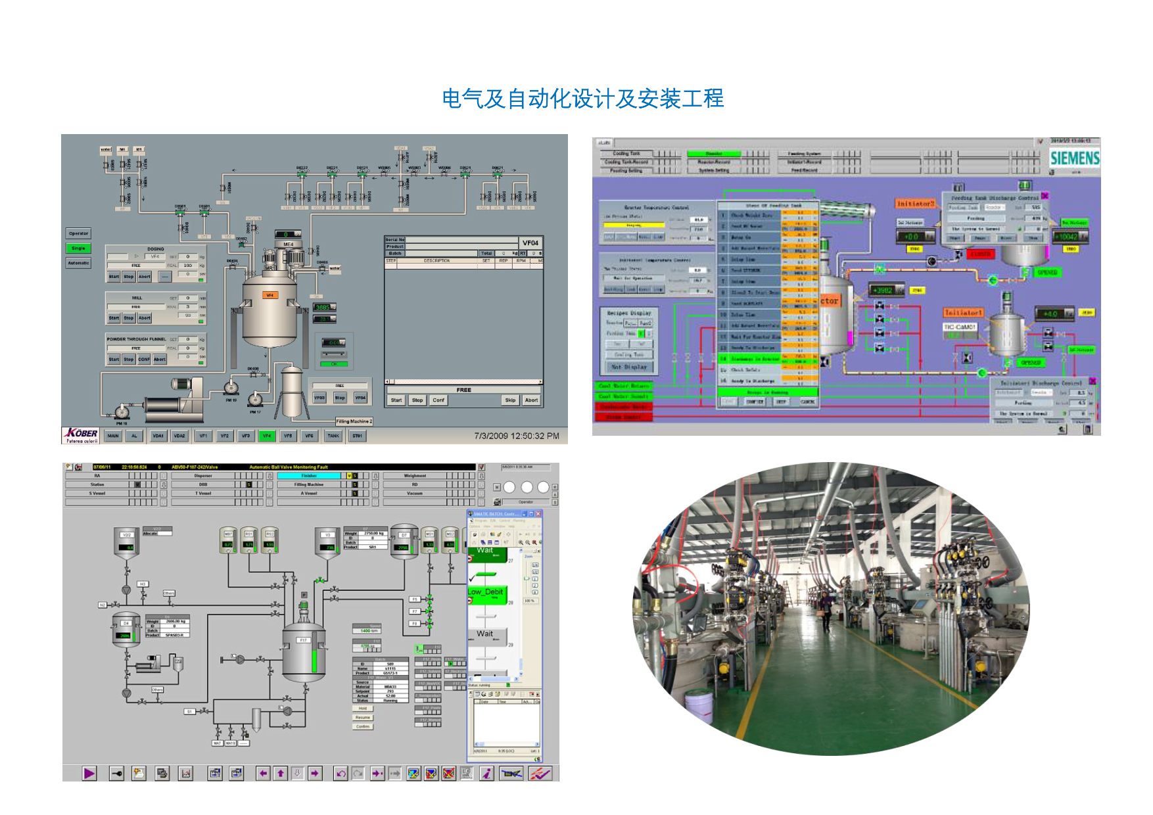The height and width of the screenshot is (815, 1153).
Task: Click Skip below the VF04 recipe table
Action: [x=510, y=400]
